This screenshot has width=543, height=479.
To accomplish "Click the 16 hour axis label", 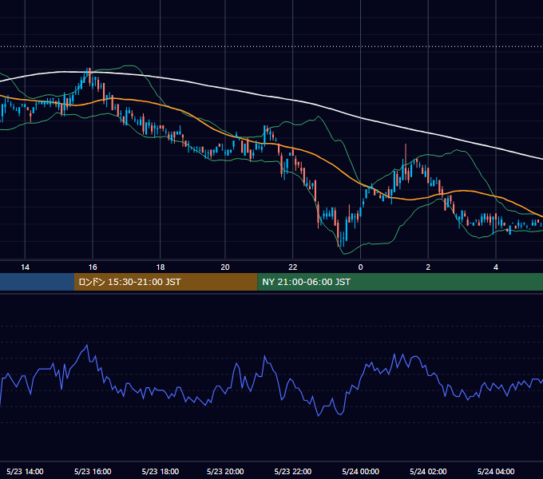I will point(93,267).
